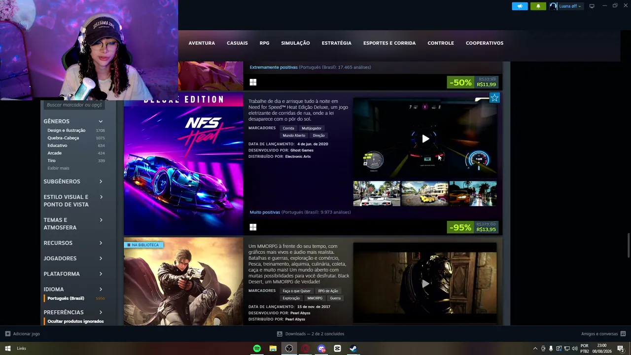
Task: Open OBS Studio from the taskbar
Action: tap(289, 349)
